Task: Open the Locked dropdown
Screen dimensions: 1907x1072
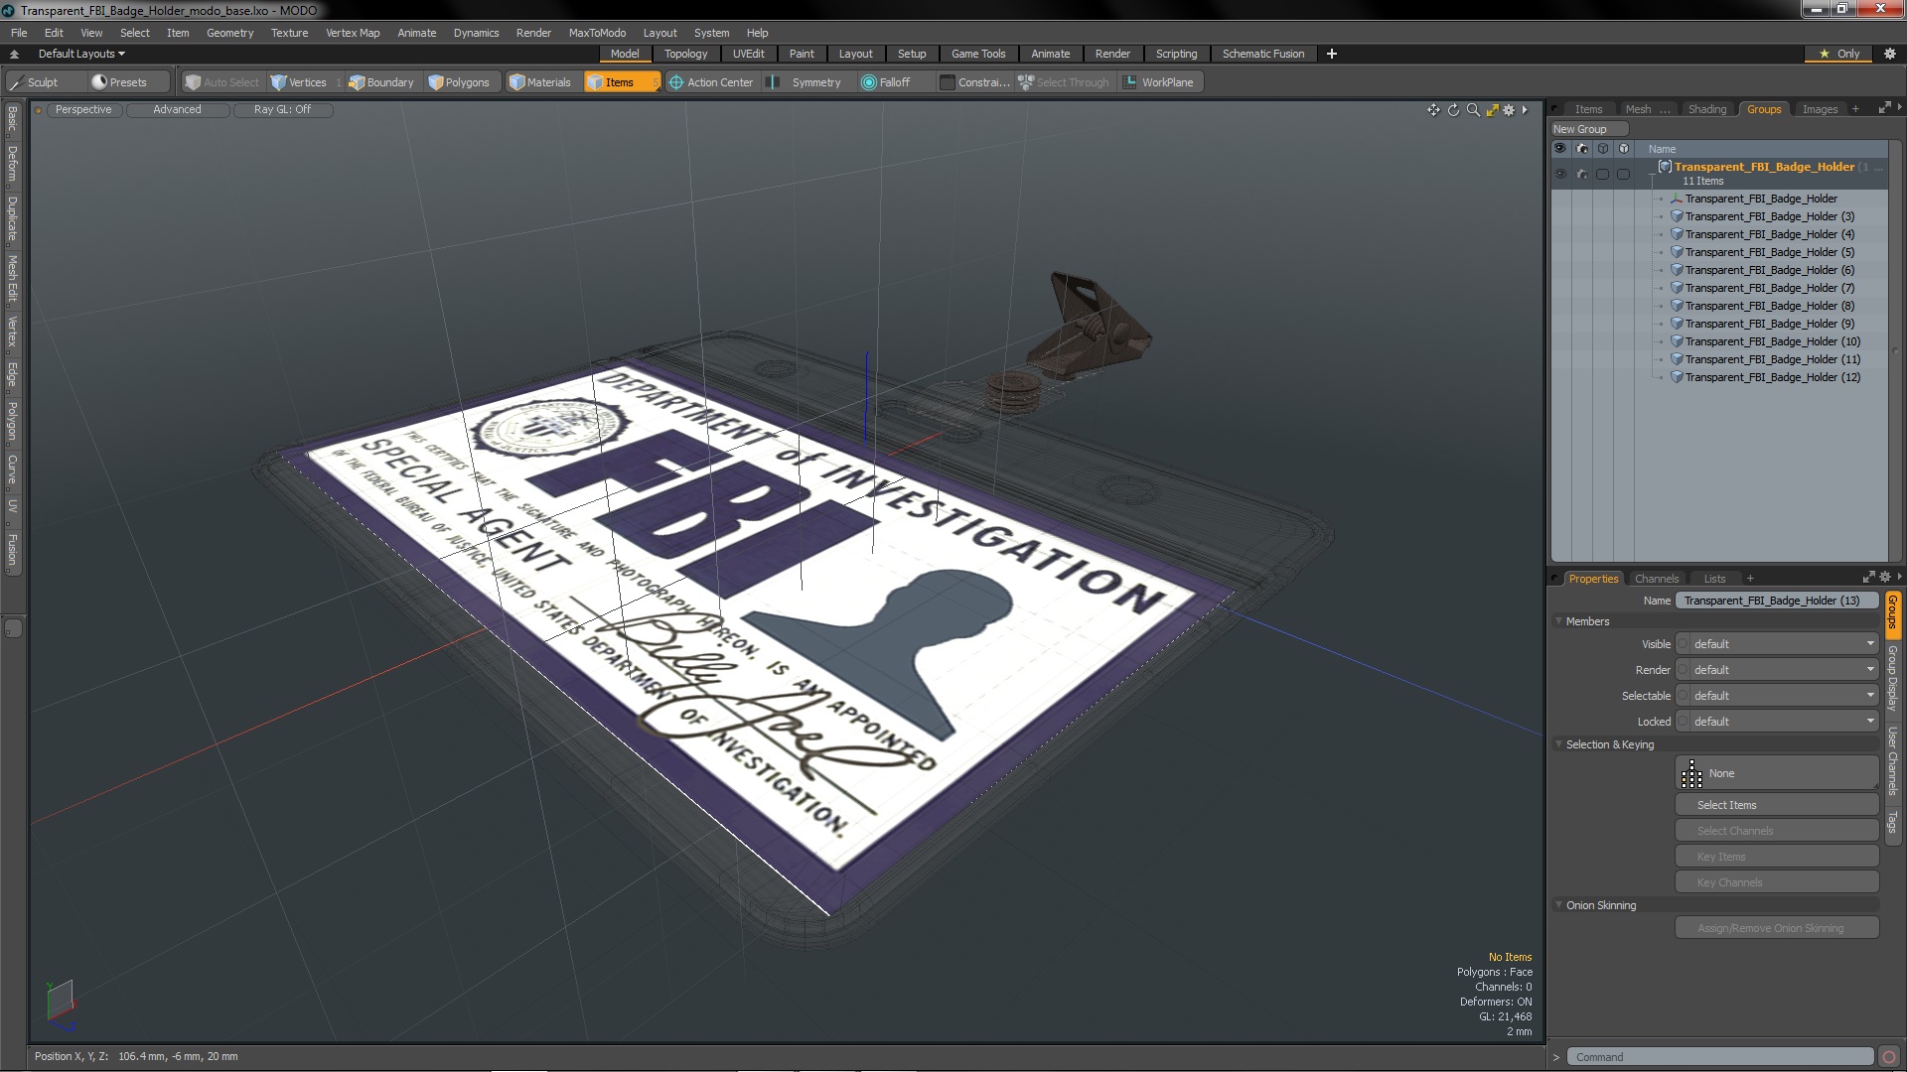Action: click(x=1777, y=722)
